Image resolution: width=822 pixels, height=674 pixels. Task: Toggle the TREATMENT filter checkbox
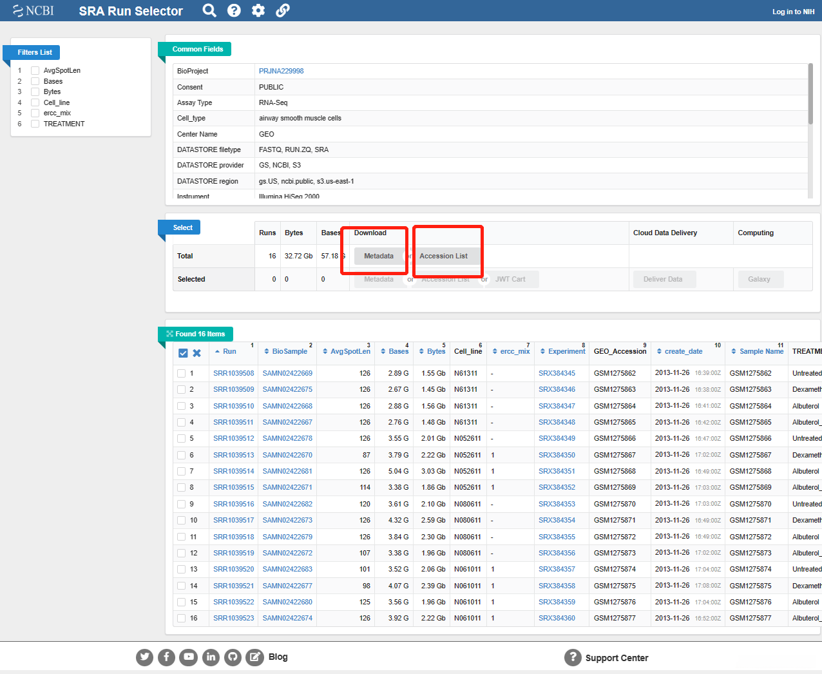pos(35,124)
